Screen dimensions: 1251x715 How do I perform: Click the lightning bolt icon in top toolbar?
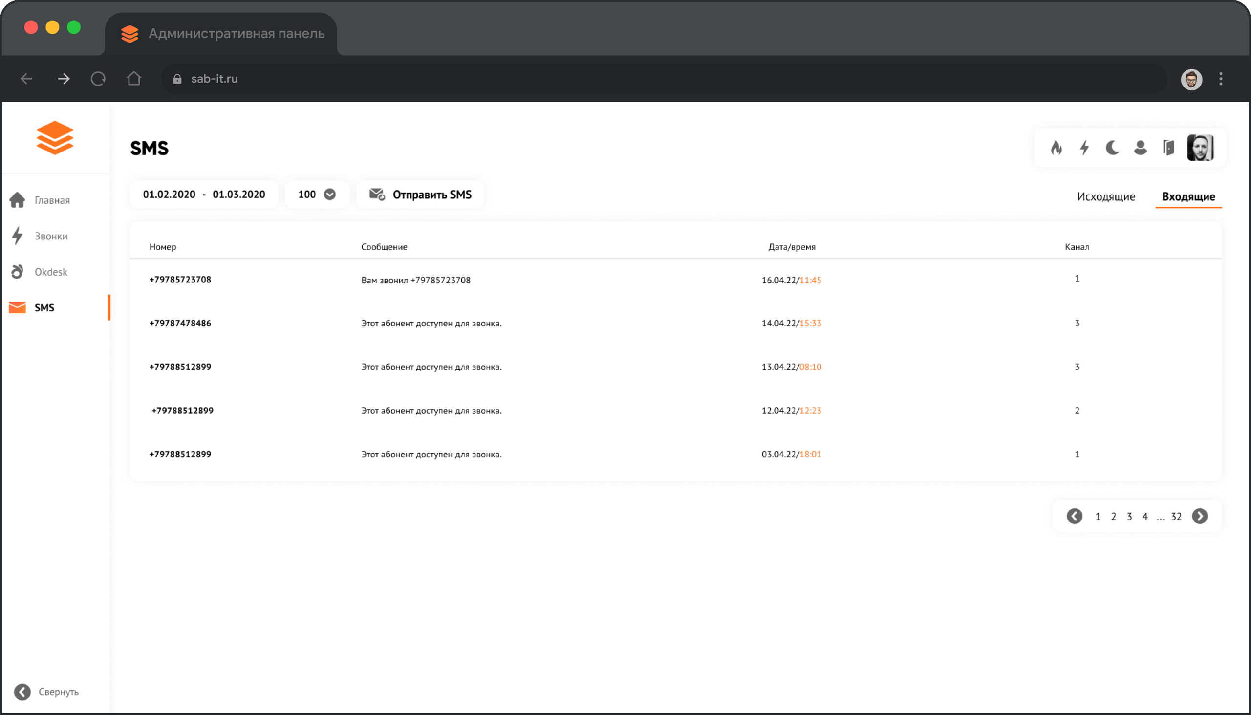(x=1084, y=148)
